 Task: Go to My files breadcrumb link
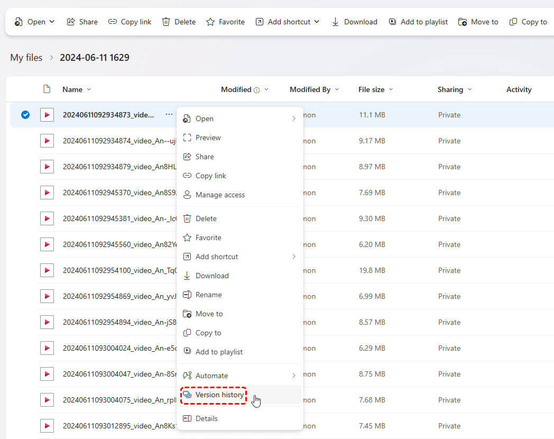(26, 58)
